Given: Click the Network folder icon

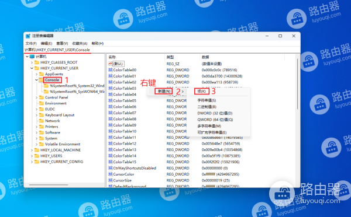Looking at the screenshot, I should tap(42, 121).
